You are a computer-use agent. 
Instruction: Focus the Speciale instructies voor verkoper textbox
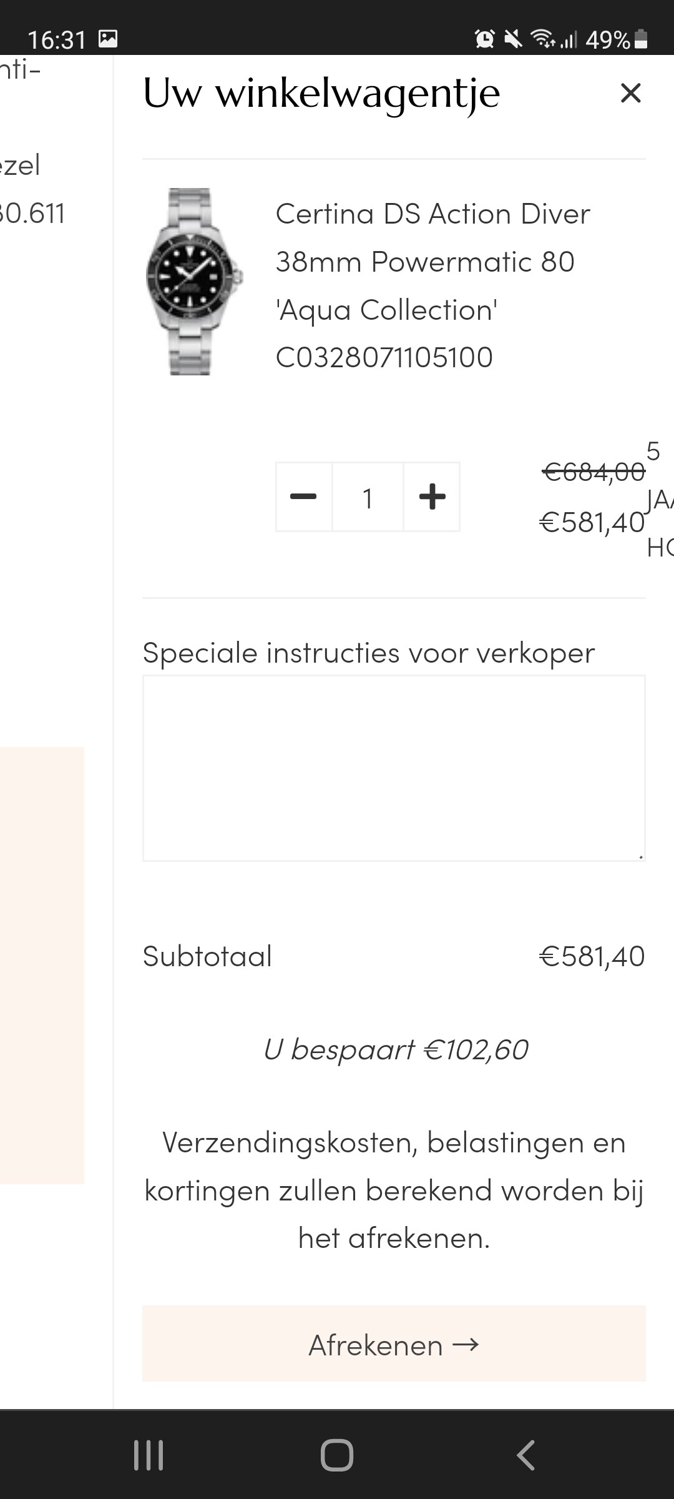click(x=394, y=768)
